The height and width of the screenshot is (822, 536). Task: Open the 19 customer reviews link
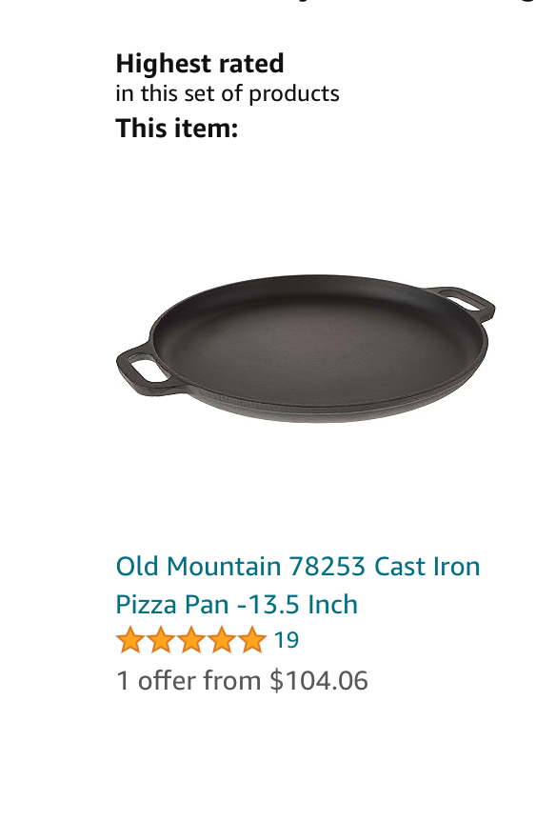pos(287,640)
